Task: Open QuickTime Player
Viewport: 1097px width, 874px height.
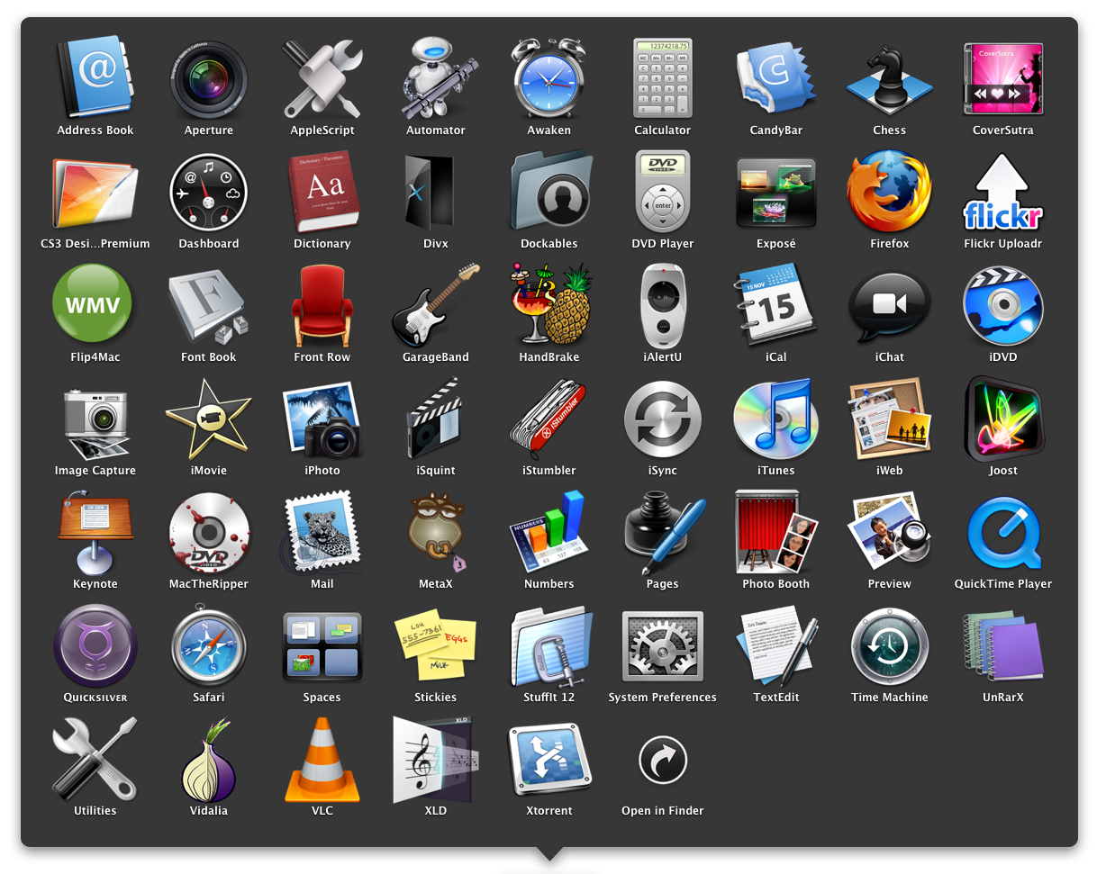Action: click(x=1003, y=532)
